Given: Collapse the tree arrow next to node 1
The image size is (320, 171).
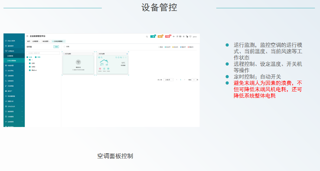Looking at the screenshot, I should [x=28, y=60].
